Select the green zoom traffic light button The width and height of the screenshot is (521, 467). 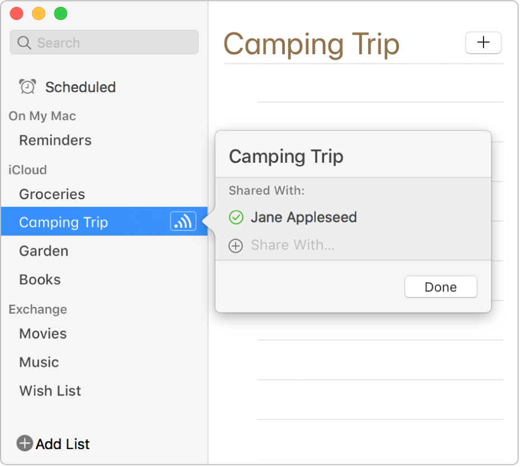[61, 13]
